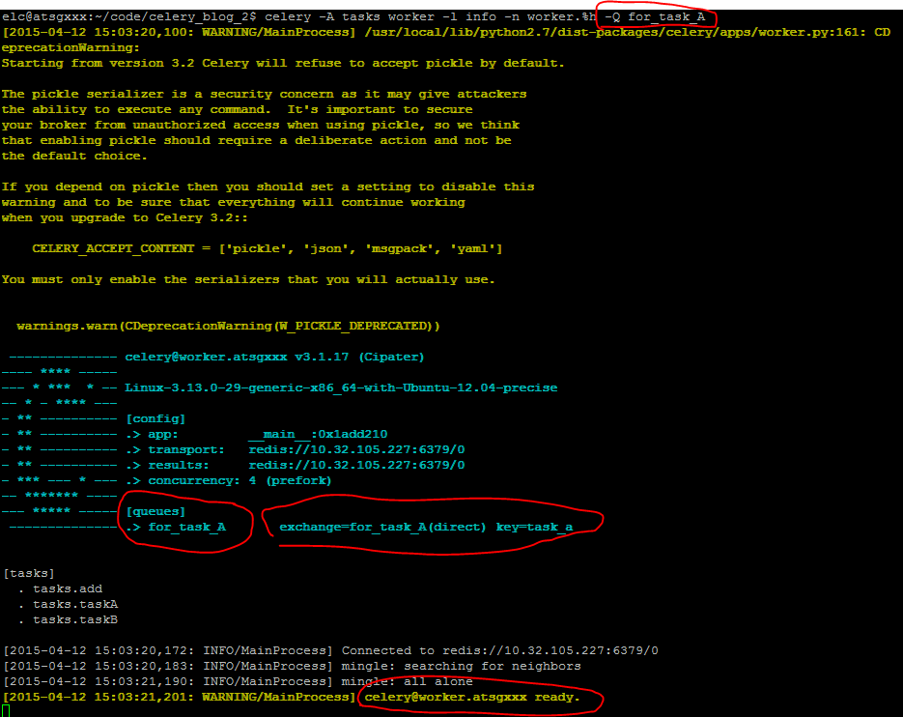The image size is (903, 717).
Task: Click 'exchange=for_task_A(direct)' text
Action: tap(382, 527)
